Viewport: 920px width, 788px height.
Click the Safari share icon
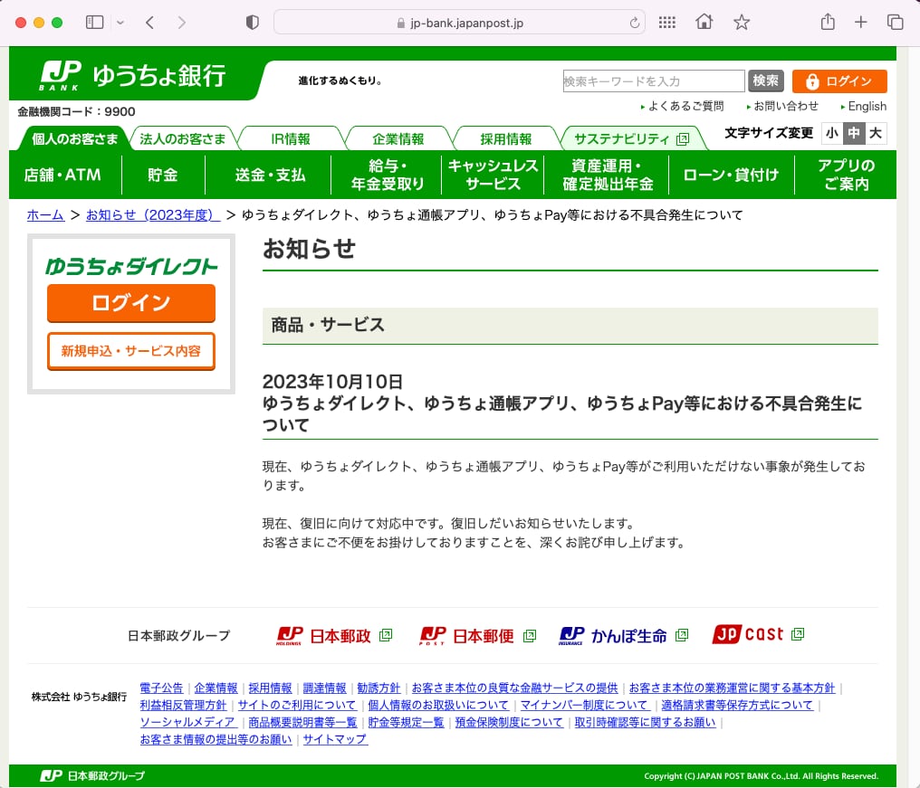[827, 22]
